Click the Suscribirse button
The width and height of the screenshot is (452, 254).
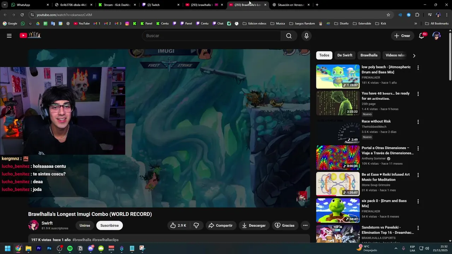pyautogui.click(x=109, y=225)
